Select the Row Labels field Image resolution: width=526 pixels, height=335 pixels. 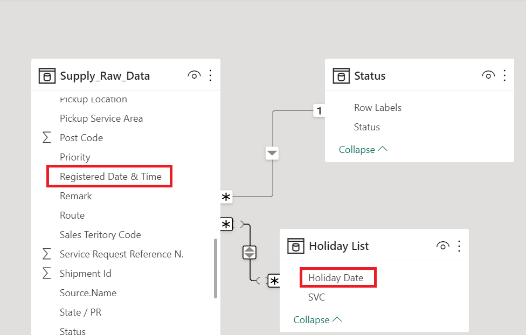[378, 108]
